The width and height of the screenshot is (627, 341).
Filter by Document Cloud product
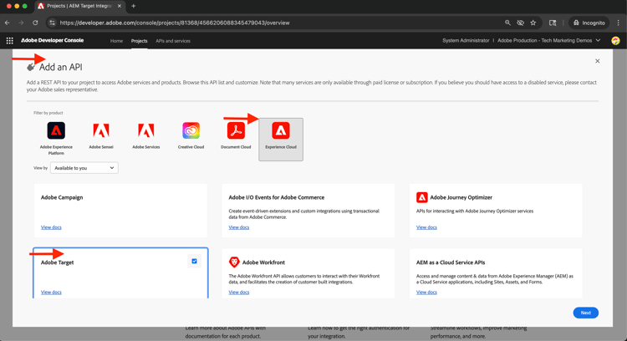click(x=236, y=131)
